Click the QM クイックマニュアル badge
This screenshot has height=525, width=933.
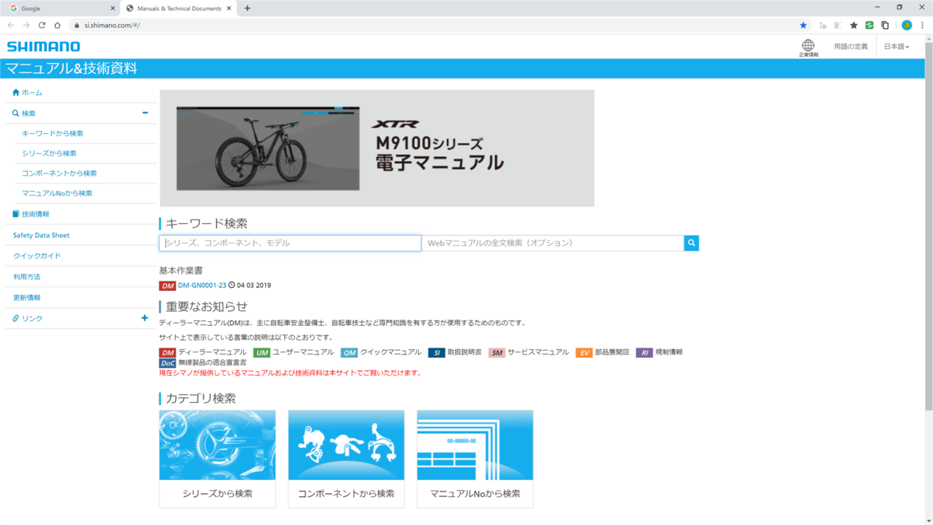click(x=349, y=352)
